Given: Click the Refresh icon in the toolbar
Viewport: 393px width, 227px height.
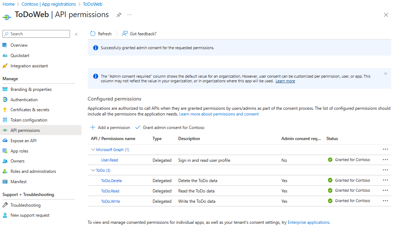Looking at the screenshot, I should (93, 33).
